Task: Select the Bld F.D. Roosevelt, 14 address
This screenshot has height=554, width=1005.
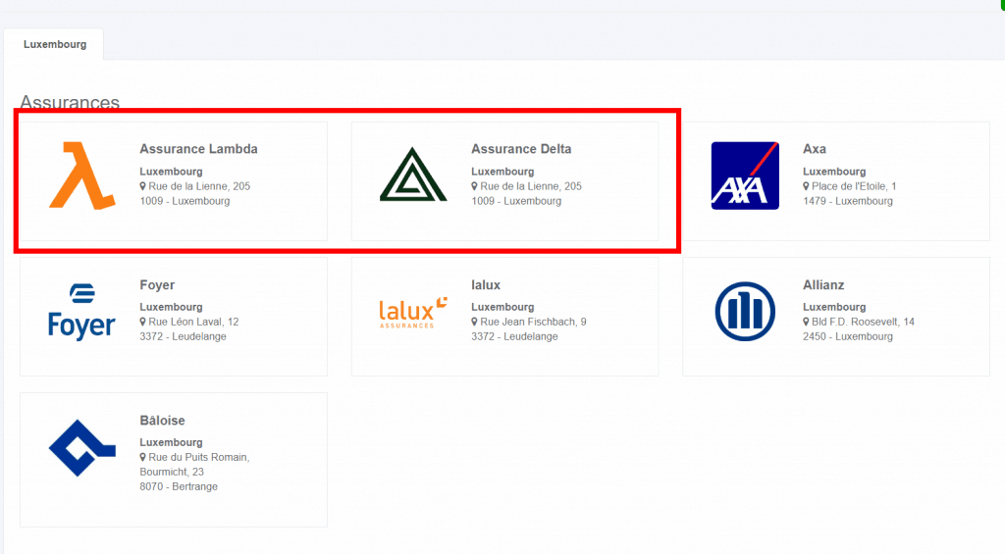Action: click(x=863, y=322)
